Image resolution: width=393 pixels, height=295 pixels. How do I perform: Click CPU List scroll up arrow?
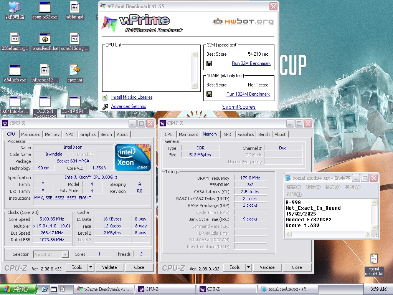pyautogui.click(x=194, y=55)
